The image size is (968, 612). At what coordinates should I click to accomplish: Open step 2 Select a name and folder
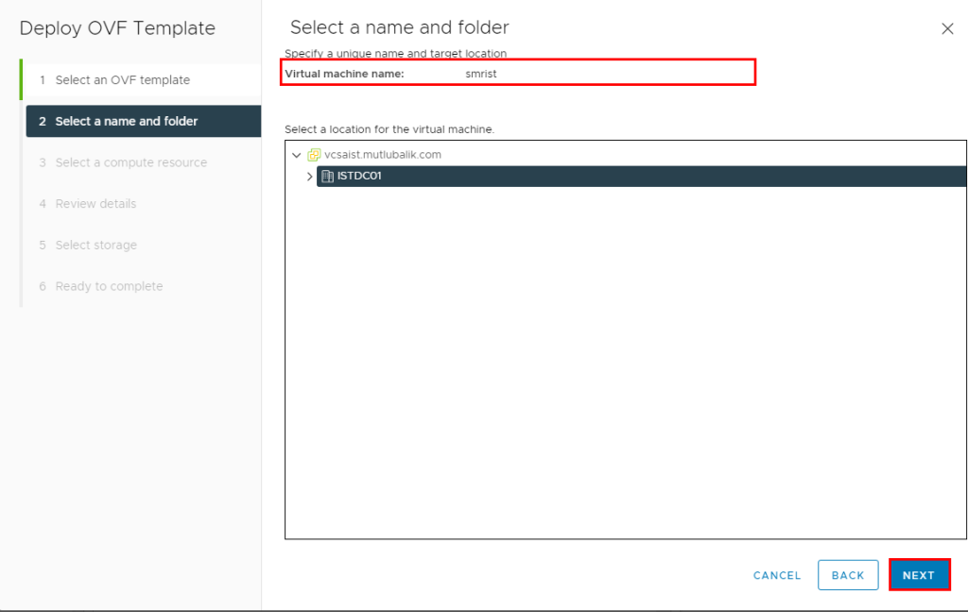(144, 121)
